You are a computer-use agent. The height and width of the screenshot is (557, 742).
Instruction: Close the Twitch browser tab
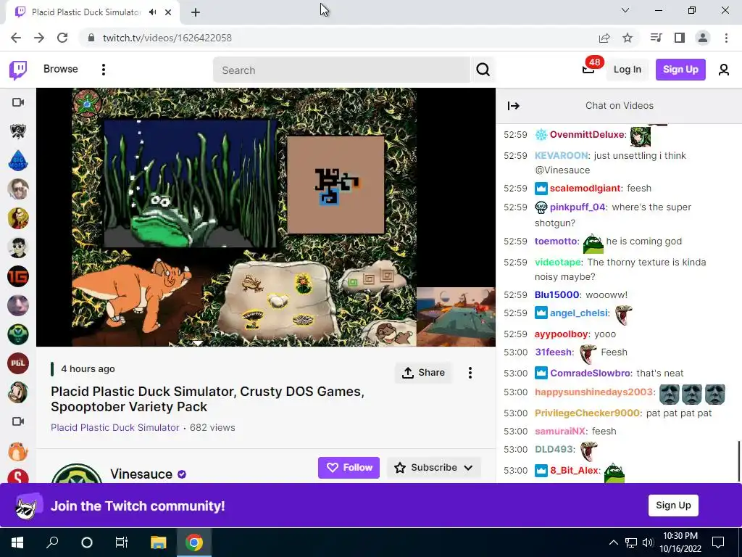coord(168,12)
